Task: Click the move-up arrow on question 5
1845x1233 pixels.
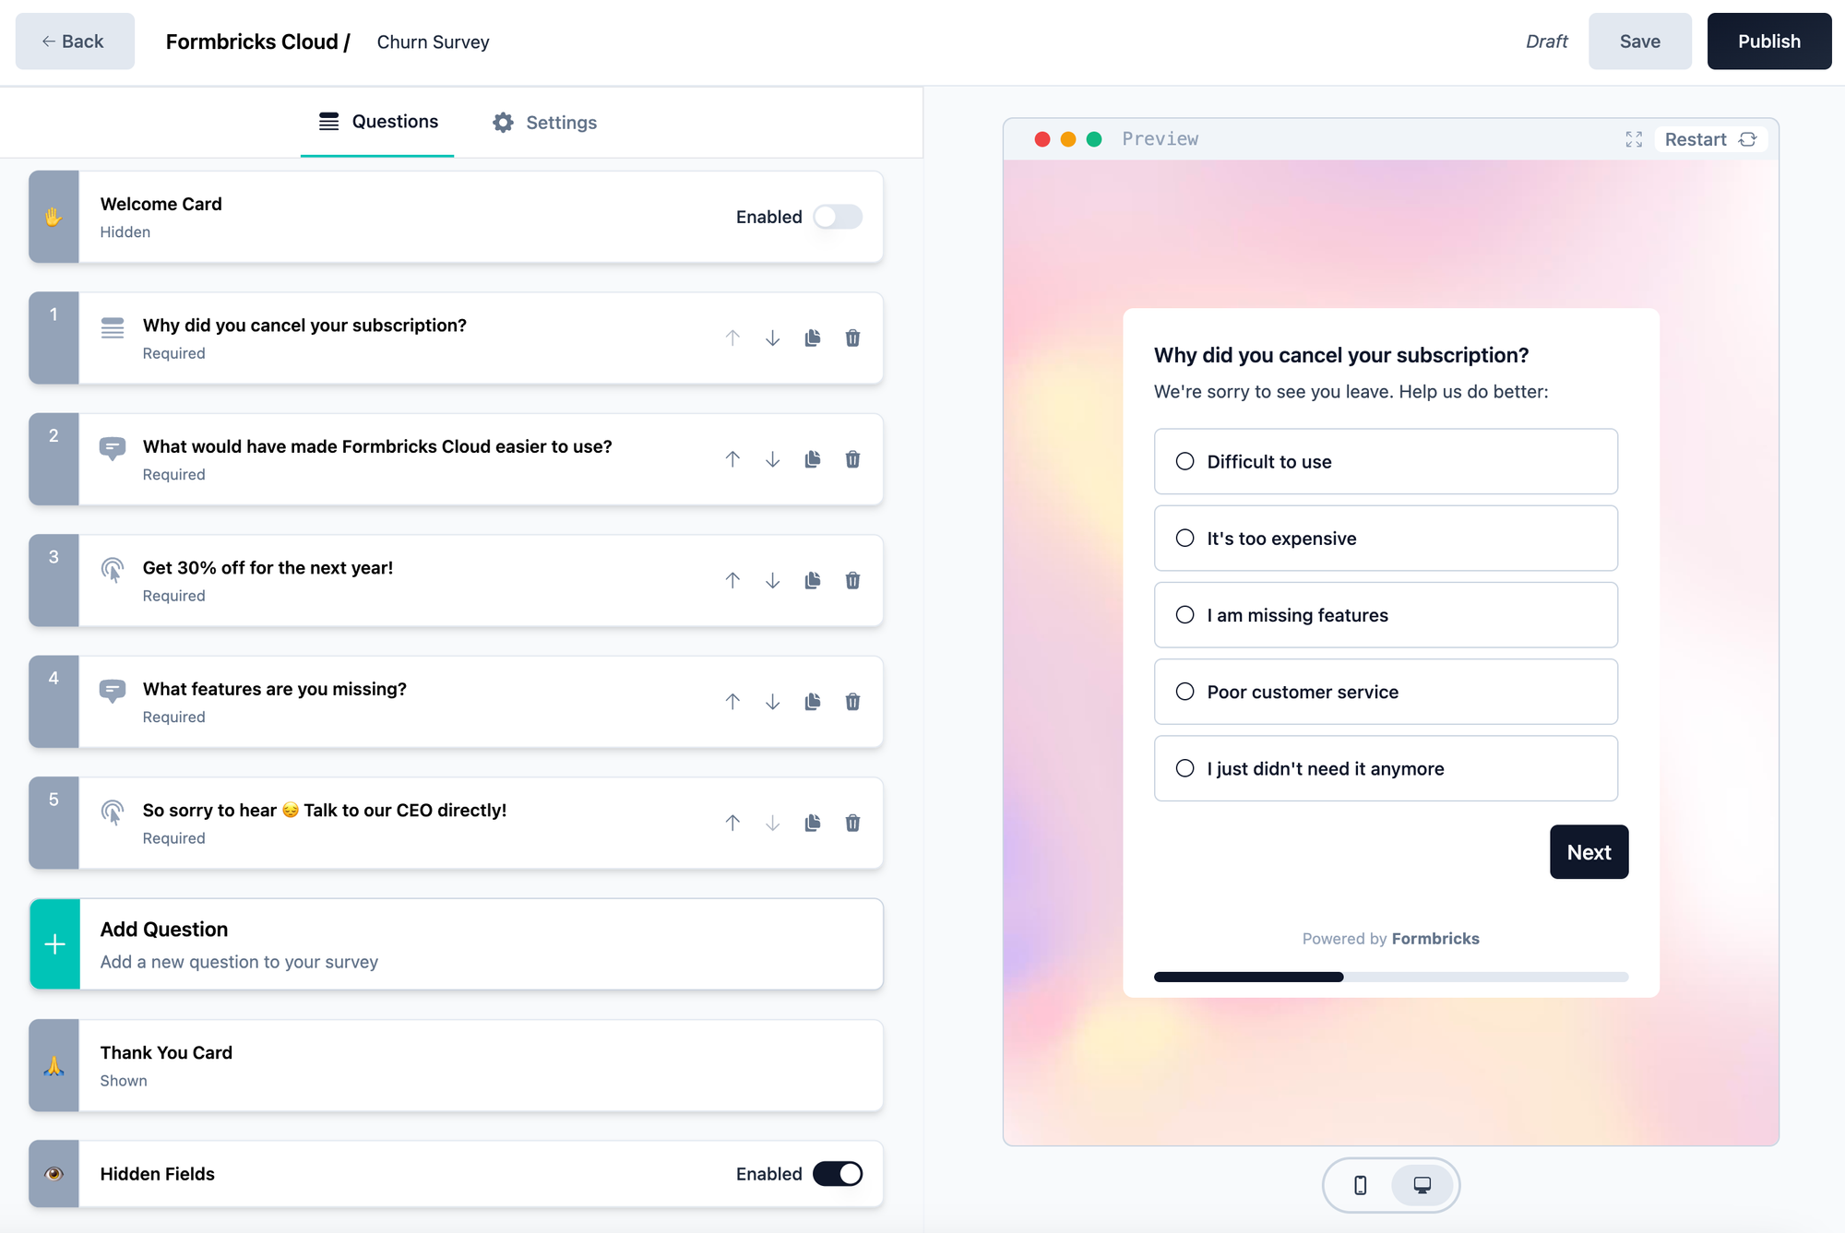Action: 732,823
